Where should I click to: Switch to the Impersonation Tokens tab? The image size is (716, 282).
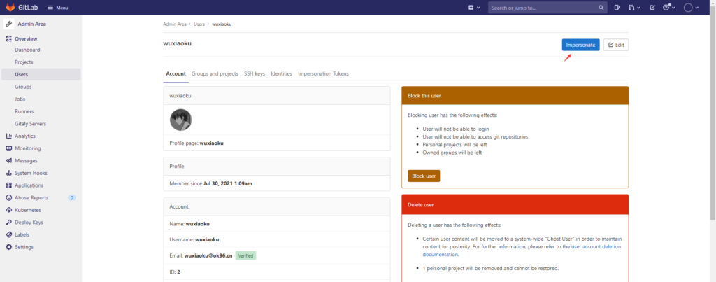point(323,73)
